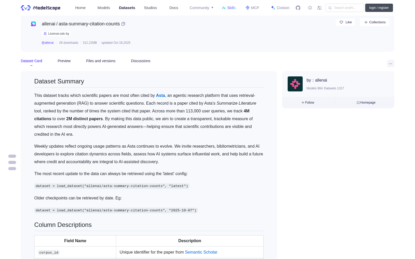Image resolution: width=415 pixels, height=259 pixels.
Task: Click the 312.22MB size text
Action: (90, 43)
